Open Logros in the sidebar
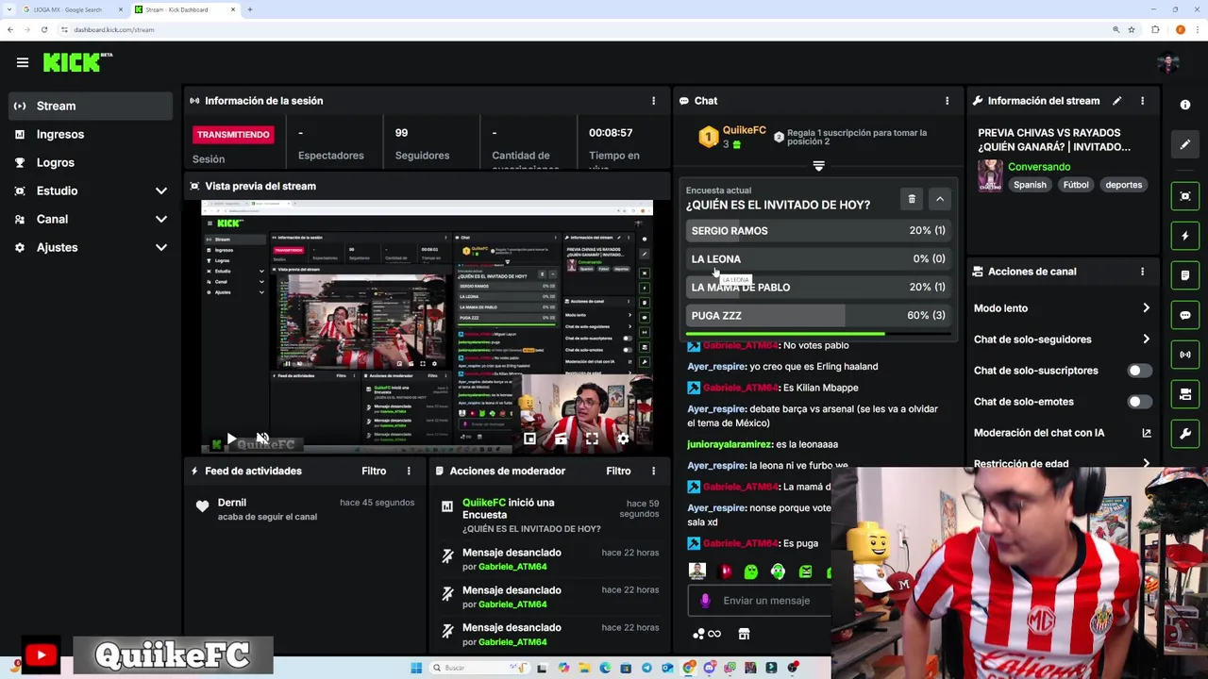Image resolution: width=1208 pixels, height=679 pixels. pyautogui.click(x=92, y=162)
